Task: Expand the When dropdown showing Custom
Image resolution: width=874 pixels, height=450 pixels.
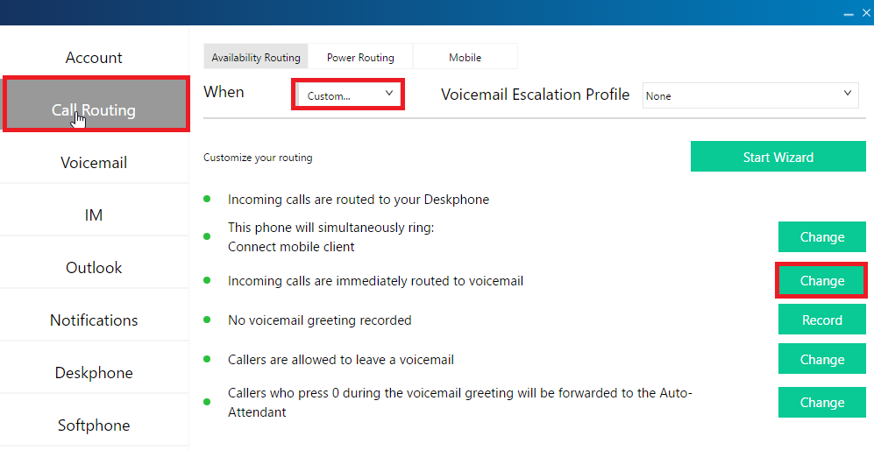Action: [x=348, y=95]
